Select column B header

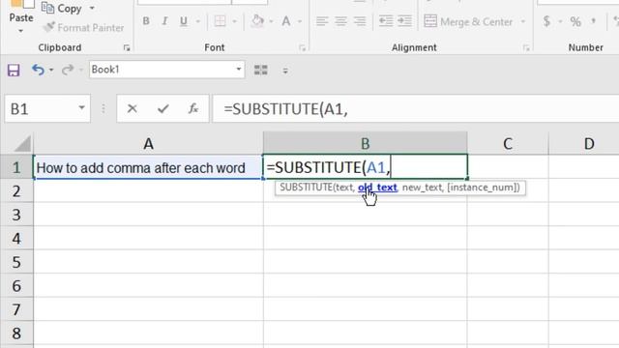click(x=366, y=144)
